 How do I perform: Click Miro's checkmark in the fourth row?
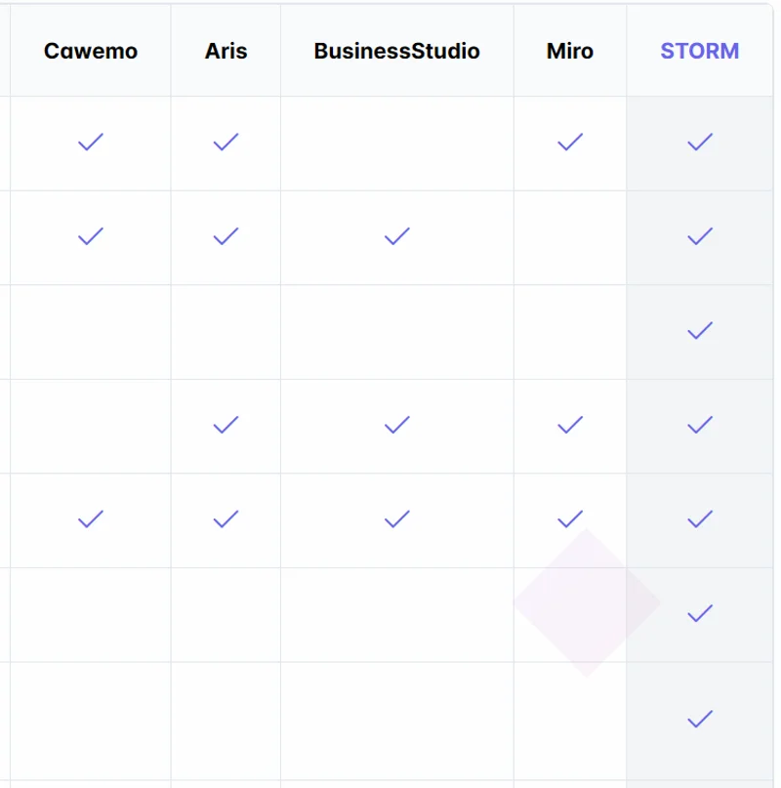[x=570, y=425]
